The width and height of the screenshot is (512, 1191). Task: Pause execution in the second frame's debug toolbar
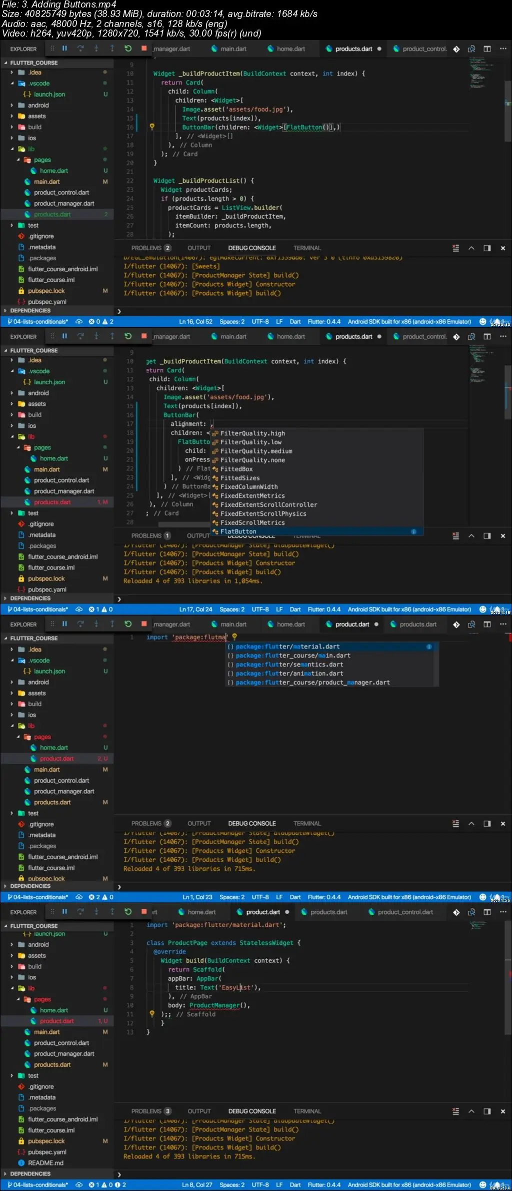[x=64, y=336]
